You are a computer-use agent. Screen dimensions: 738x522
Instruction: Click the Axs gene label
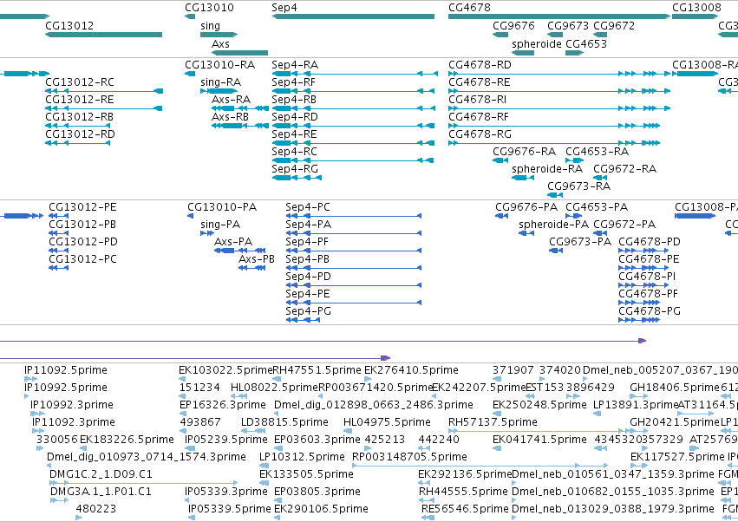pyautogui.click(x=220, y=43)
